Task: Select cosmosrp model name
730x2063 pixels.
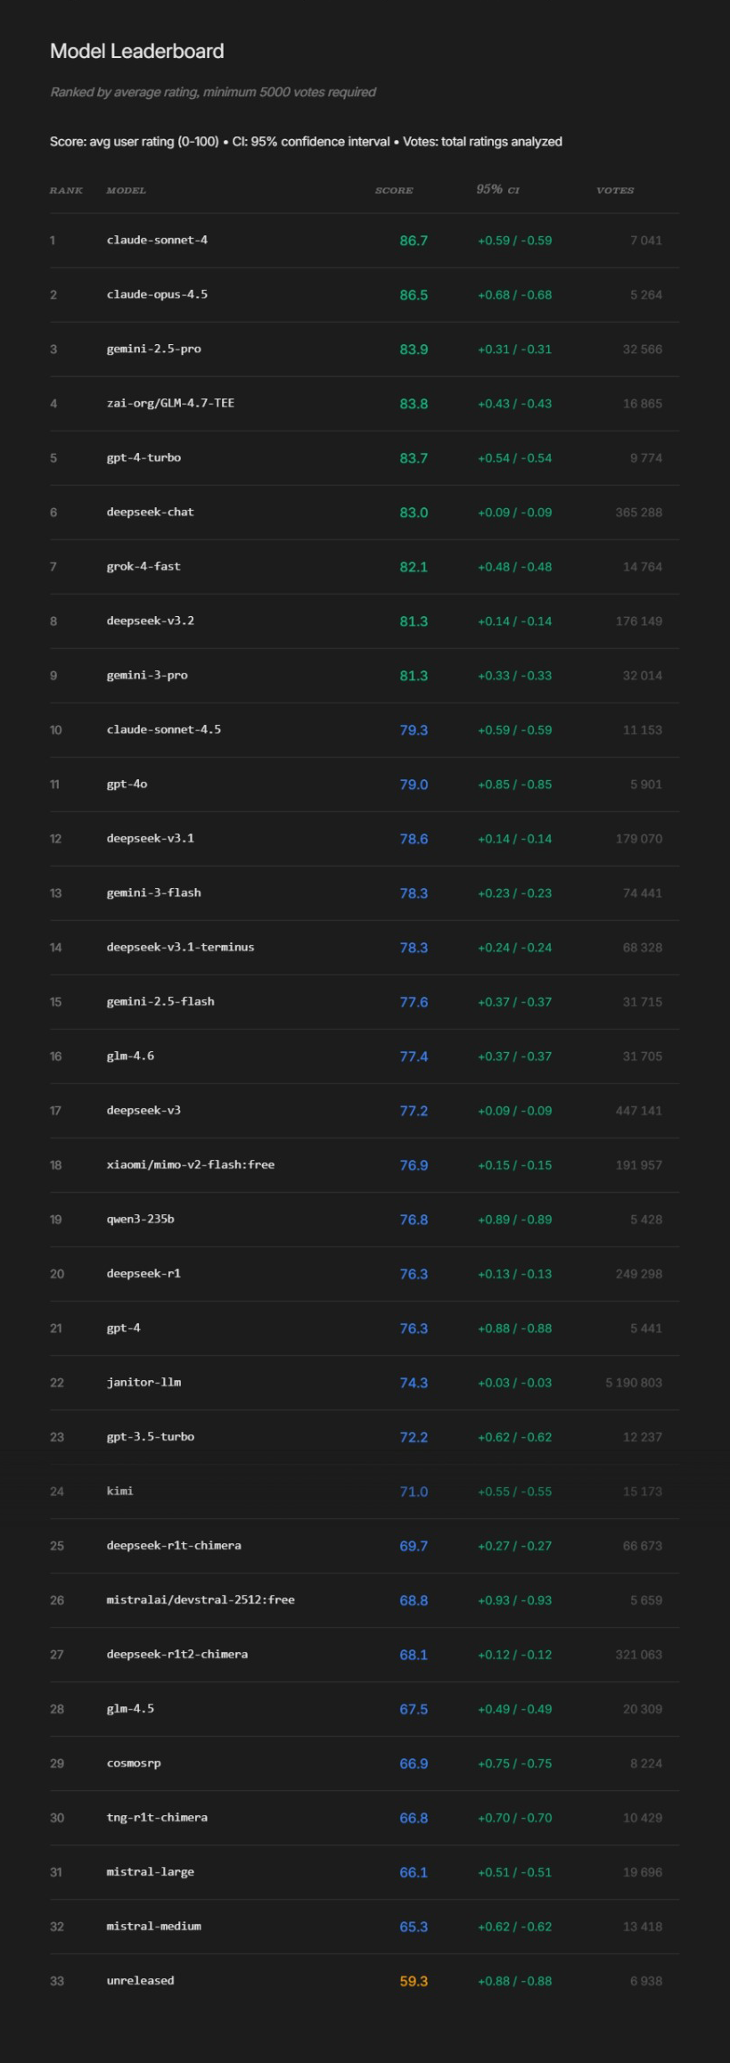Action: [134, 1763]
